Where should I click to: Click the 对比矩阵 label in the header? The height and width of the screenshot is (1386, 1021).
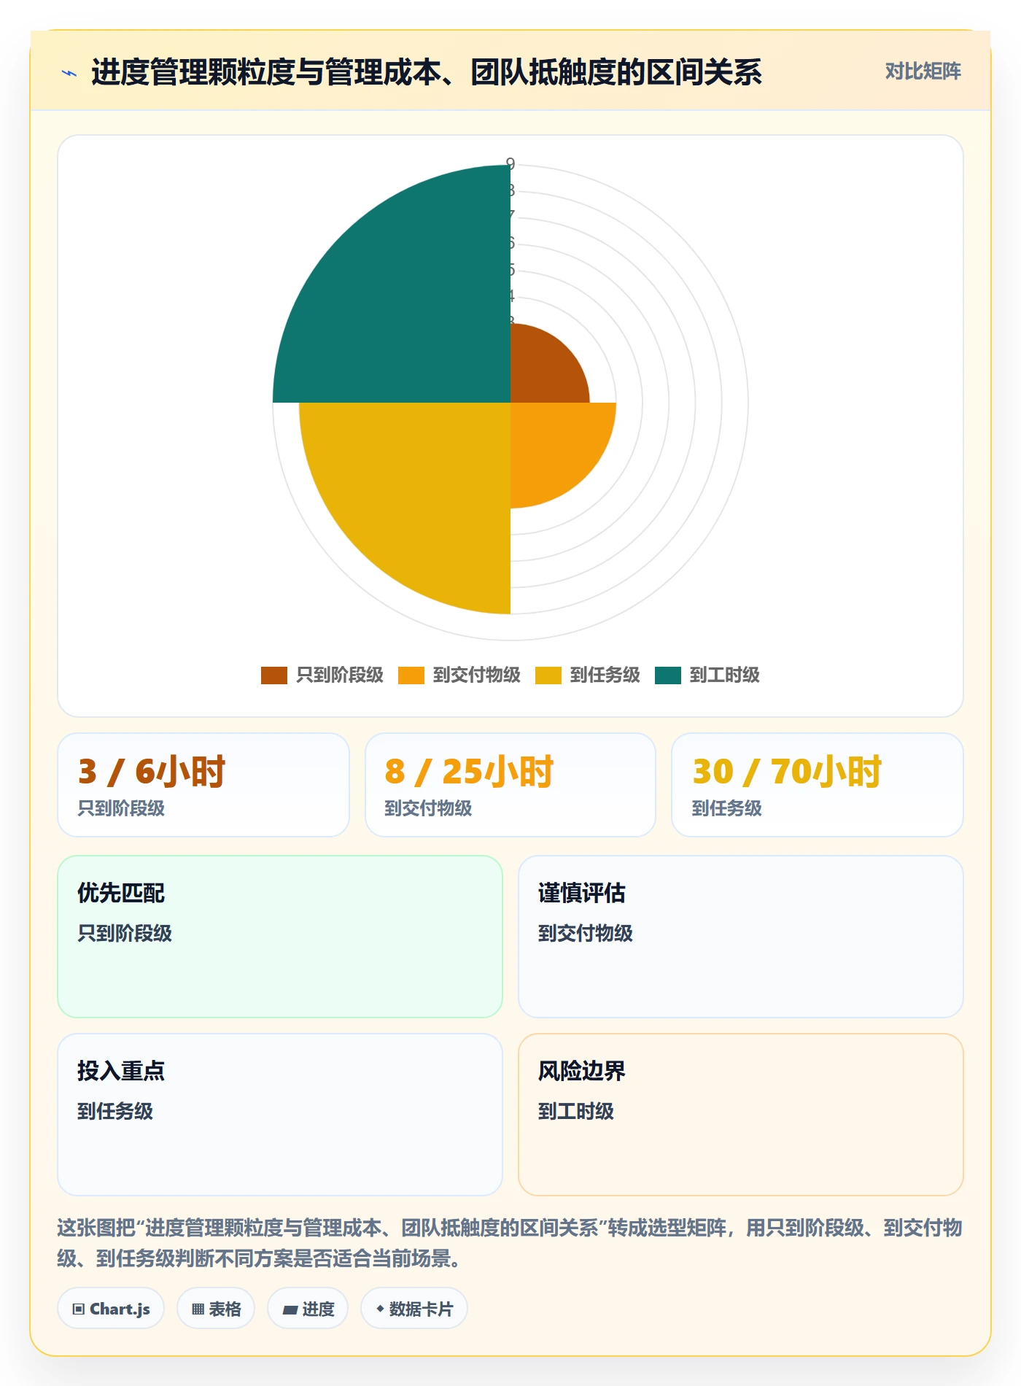coord(923,71)
